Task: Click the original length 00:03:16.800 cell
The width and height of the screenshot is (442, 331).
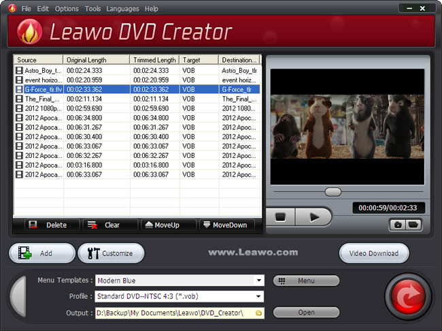Action: [84, 165]
